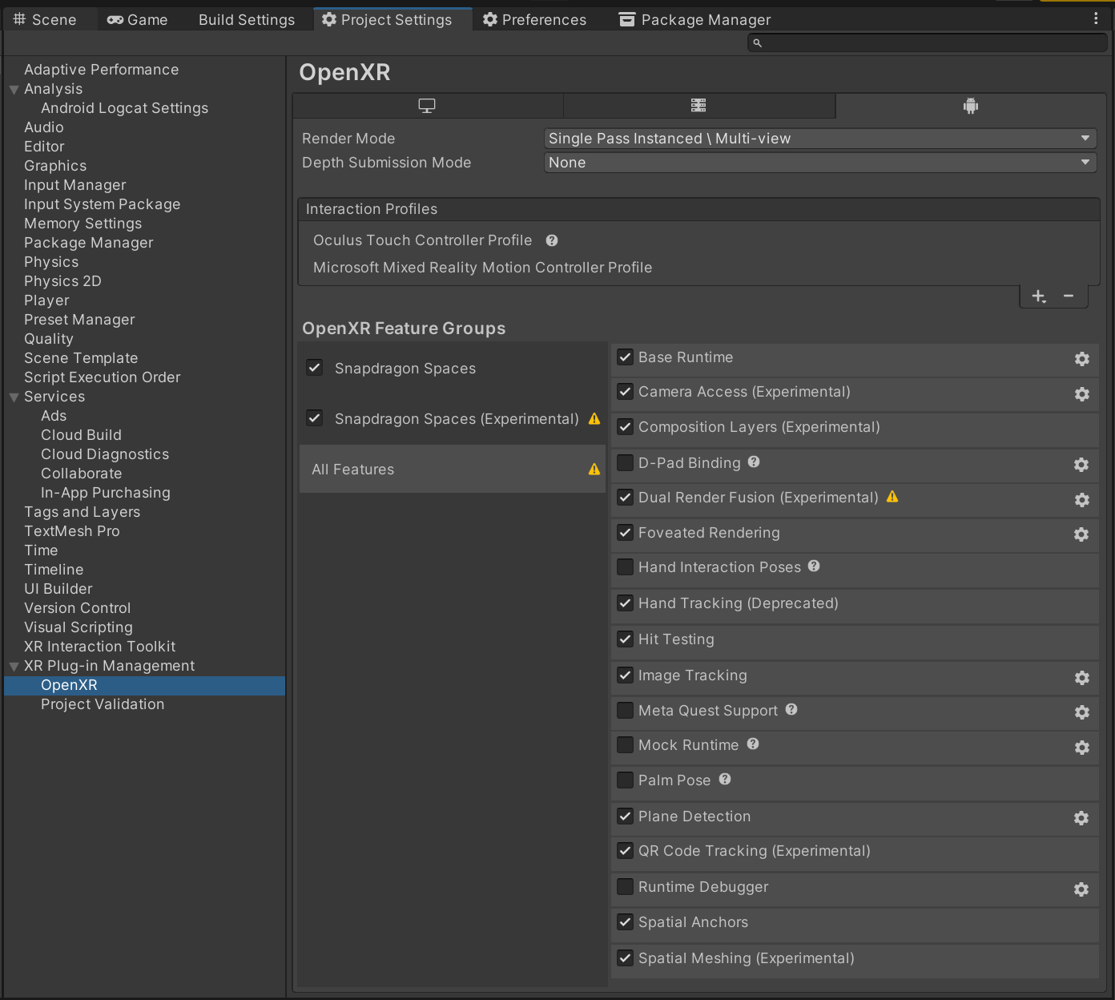Add an interaction profile with plus button
The image size is (1115, 1000).
pyautogui.click(x=1039, y=296)
